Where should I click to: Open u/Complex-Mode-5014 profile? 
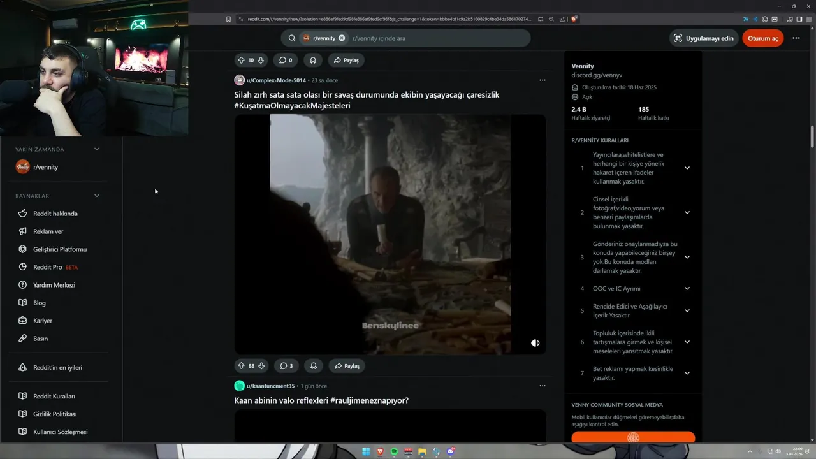(x=276, y=80)
